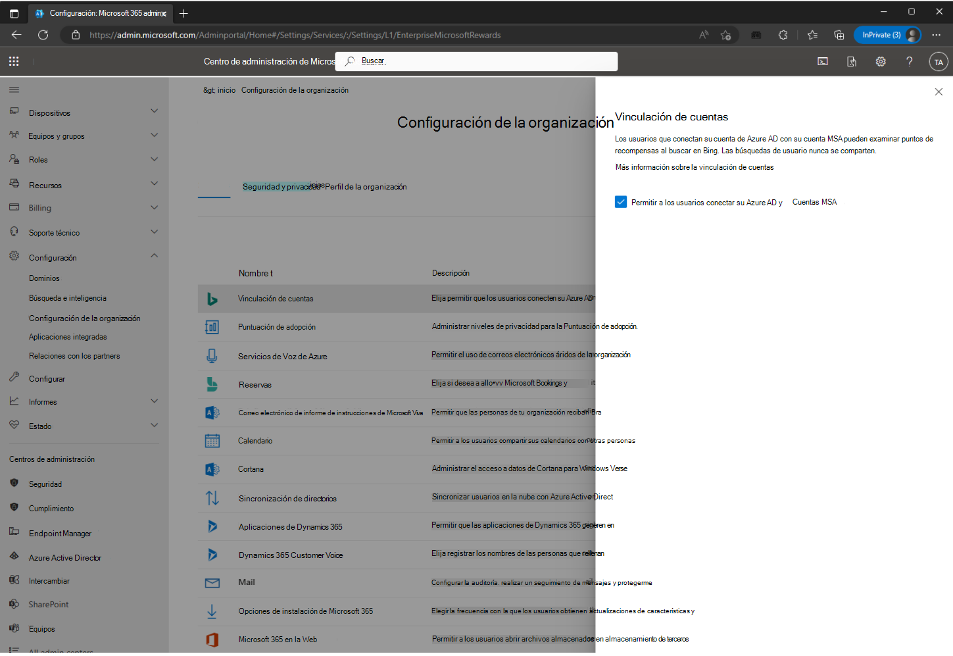This screenshot has width=953, height=656.
Task: Expand the Equipos y grupos chevron
Action: (x=154, y=135)
